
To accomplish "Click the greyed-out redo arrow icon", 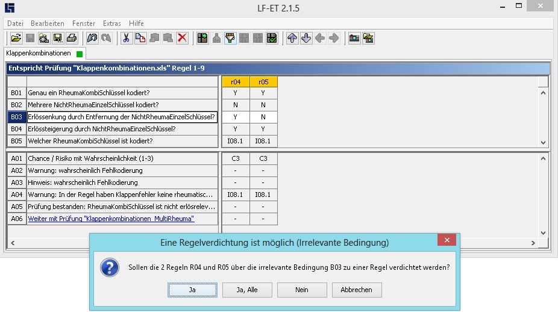I will point(106,38).
